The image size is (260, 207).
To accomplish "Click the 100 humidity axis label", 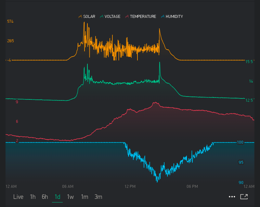I will click(x=240, y=142).
